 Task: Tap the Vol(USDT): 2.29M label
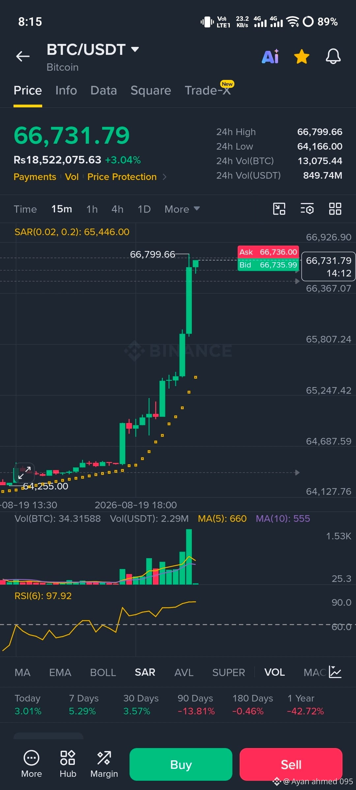tap(149, 519)
